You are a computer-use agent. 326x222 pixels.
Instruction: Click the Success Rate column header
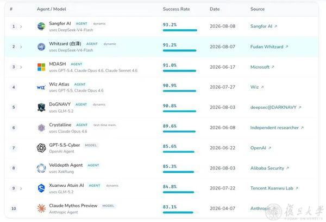click(176, 9)
